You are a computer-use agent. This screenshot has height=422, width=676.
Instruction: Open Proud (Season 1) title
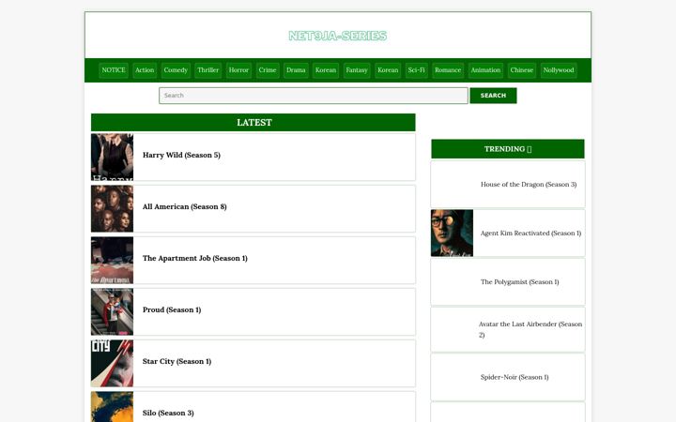tap(172, 309)
